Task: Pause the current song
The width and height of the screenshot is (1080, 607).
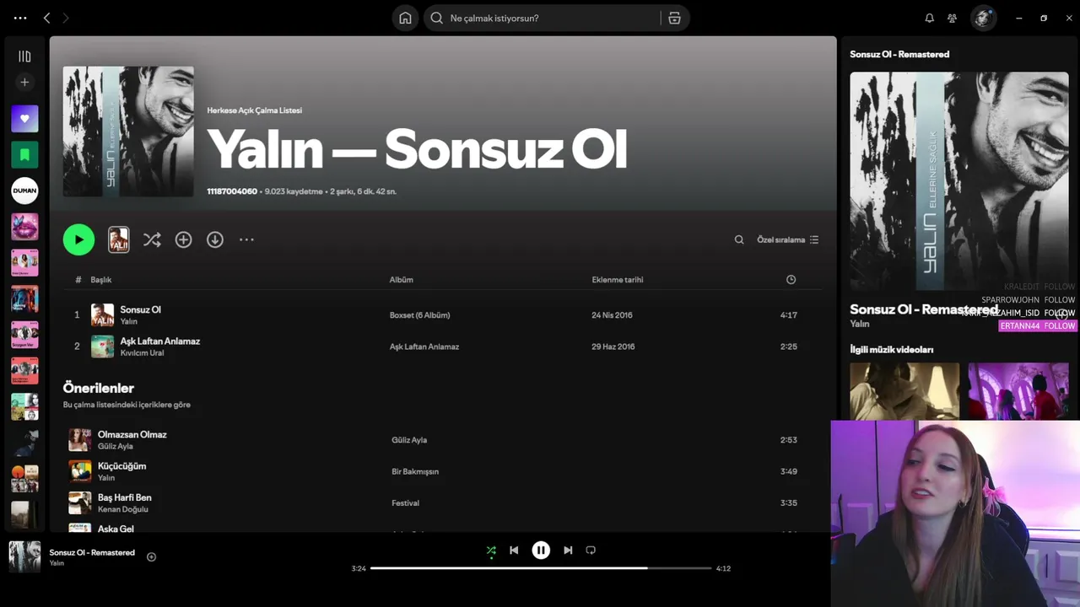Action: pos(541,551)
